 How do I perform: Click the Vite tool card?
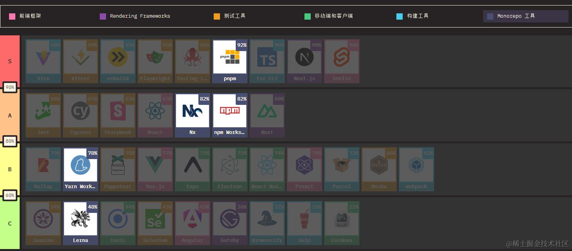pos(43,61)
